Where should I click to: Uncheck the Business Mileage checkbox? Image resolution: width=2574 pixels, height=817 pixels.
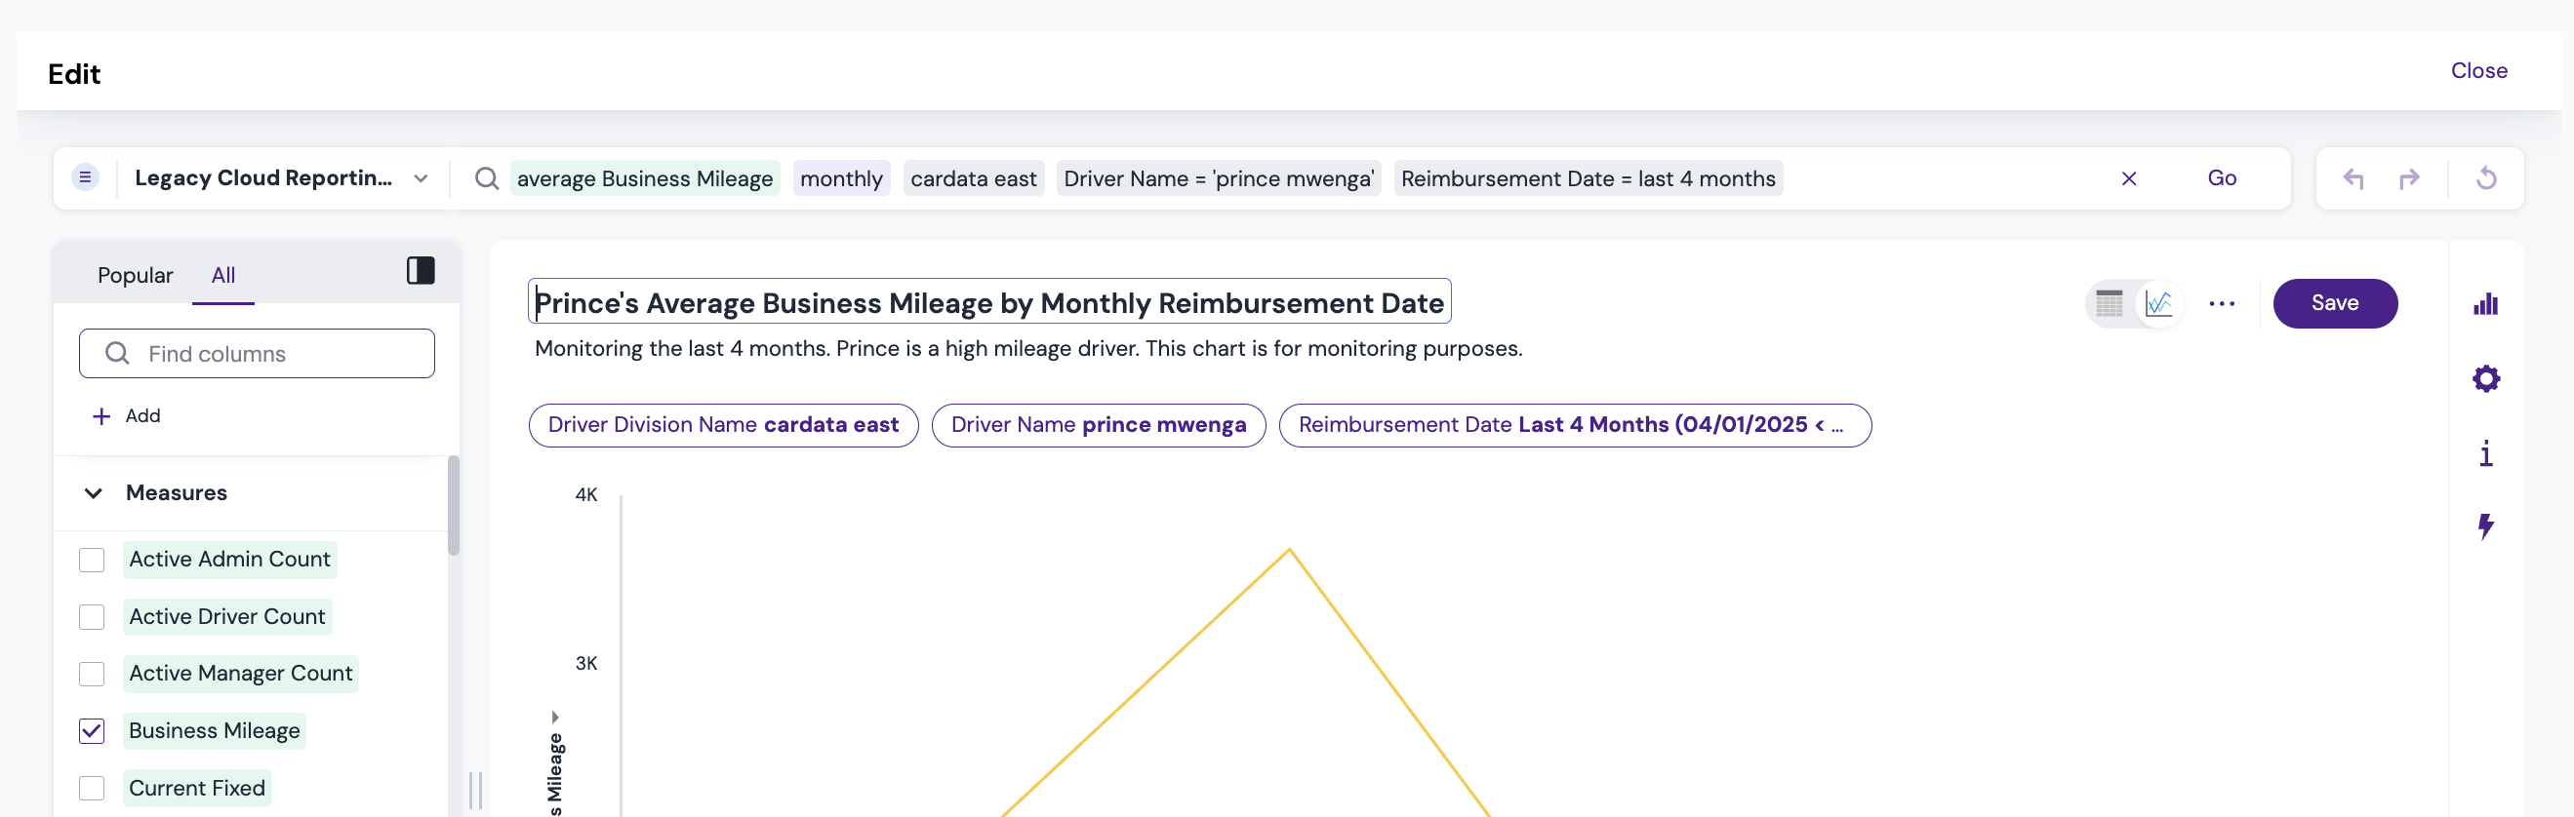click(92, 731)
